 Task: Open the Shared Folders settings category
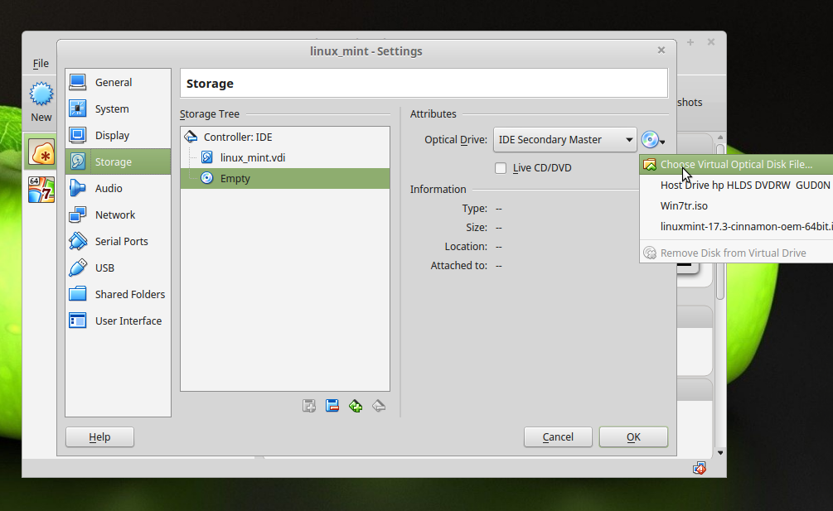click(x=118, y=295)
